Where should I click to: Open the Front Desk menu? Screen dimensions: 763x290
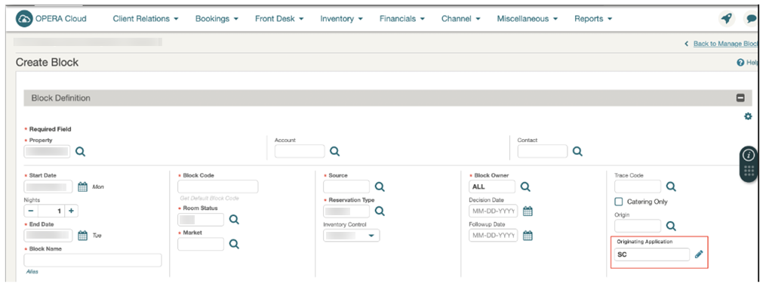pyautogui.click(x=279, y=19)
